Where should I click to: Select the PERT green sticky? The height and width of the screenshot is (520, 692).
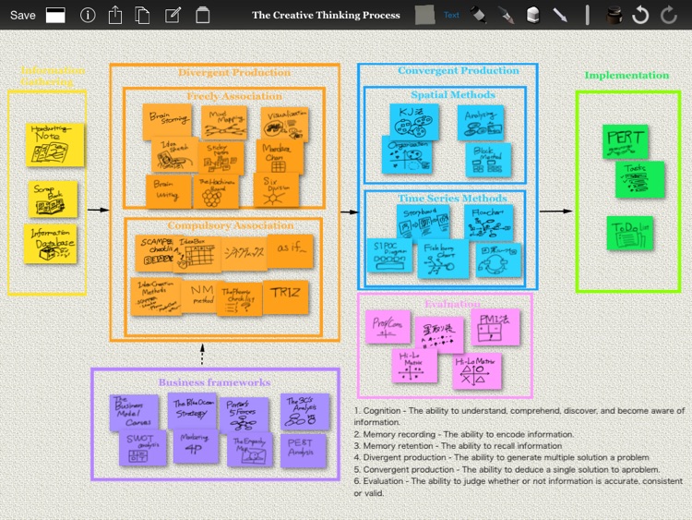tap(626, 141)
